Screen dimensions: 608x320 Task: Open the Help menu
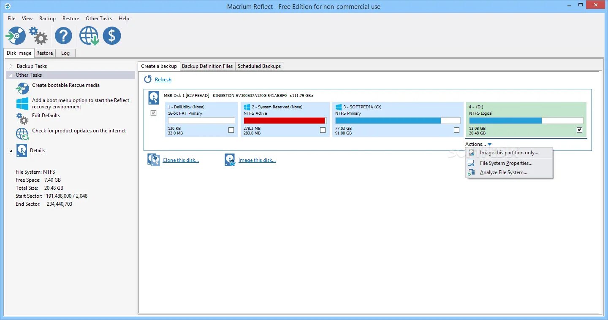(x=124, y=19)
